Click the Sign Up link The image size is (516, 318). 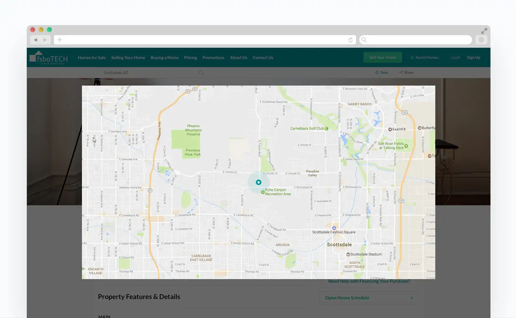[x=473, y=58]
